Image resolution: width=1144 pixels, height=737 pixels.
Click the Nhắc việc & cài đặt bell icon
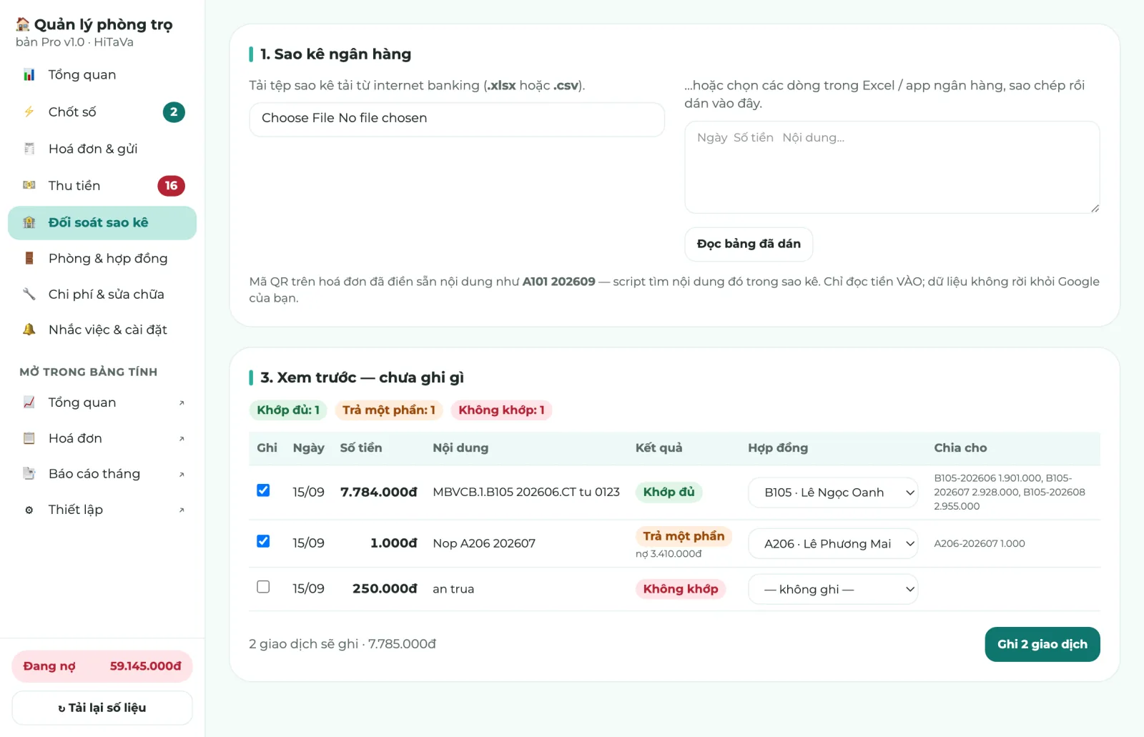click(x=29, y=330)
